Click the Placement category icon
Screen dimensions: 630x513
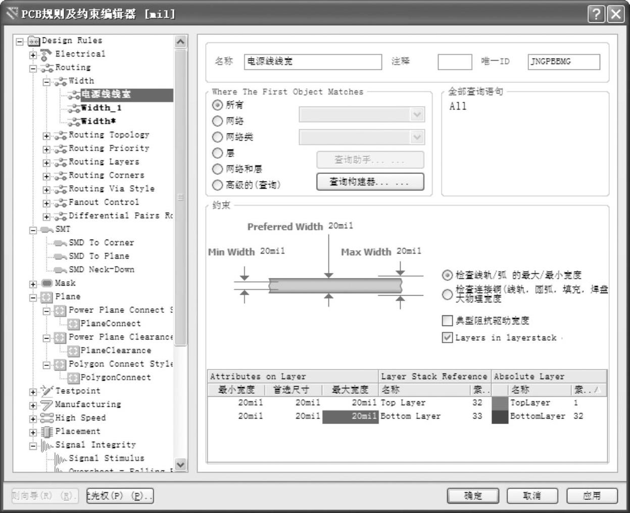click(x=47, y=432)
